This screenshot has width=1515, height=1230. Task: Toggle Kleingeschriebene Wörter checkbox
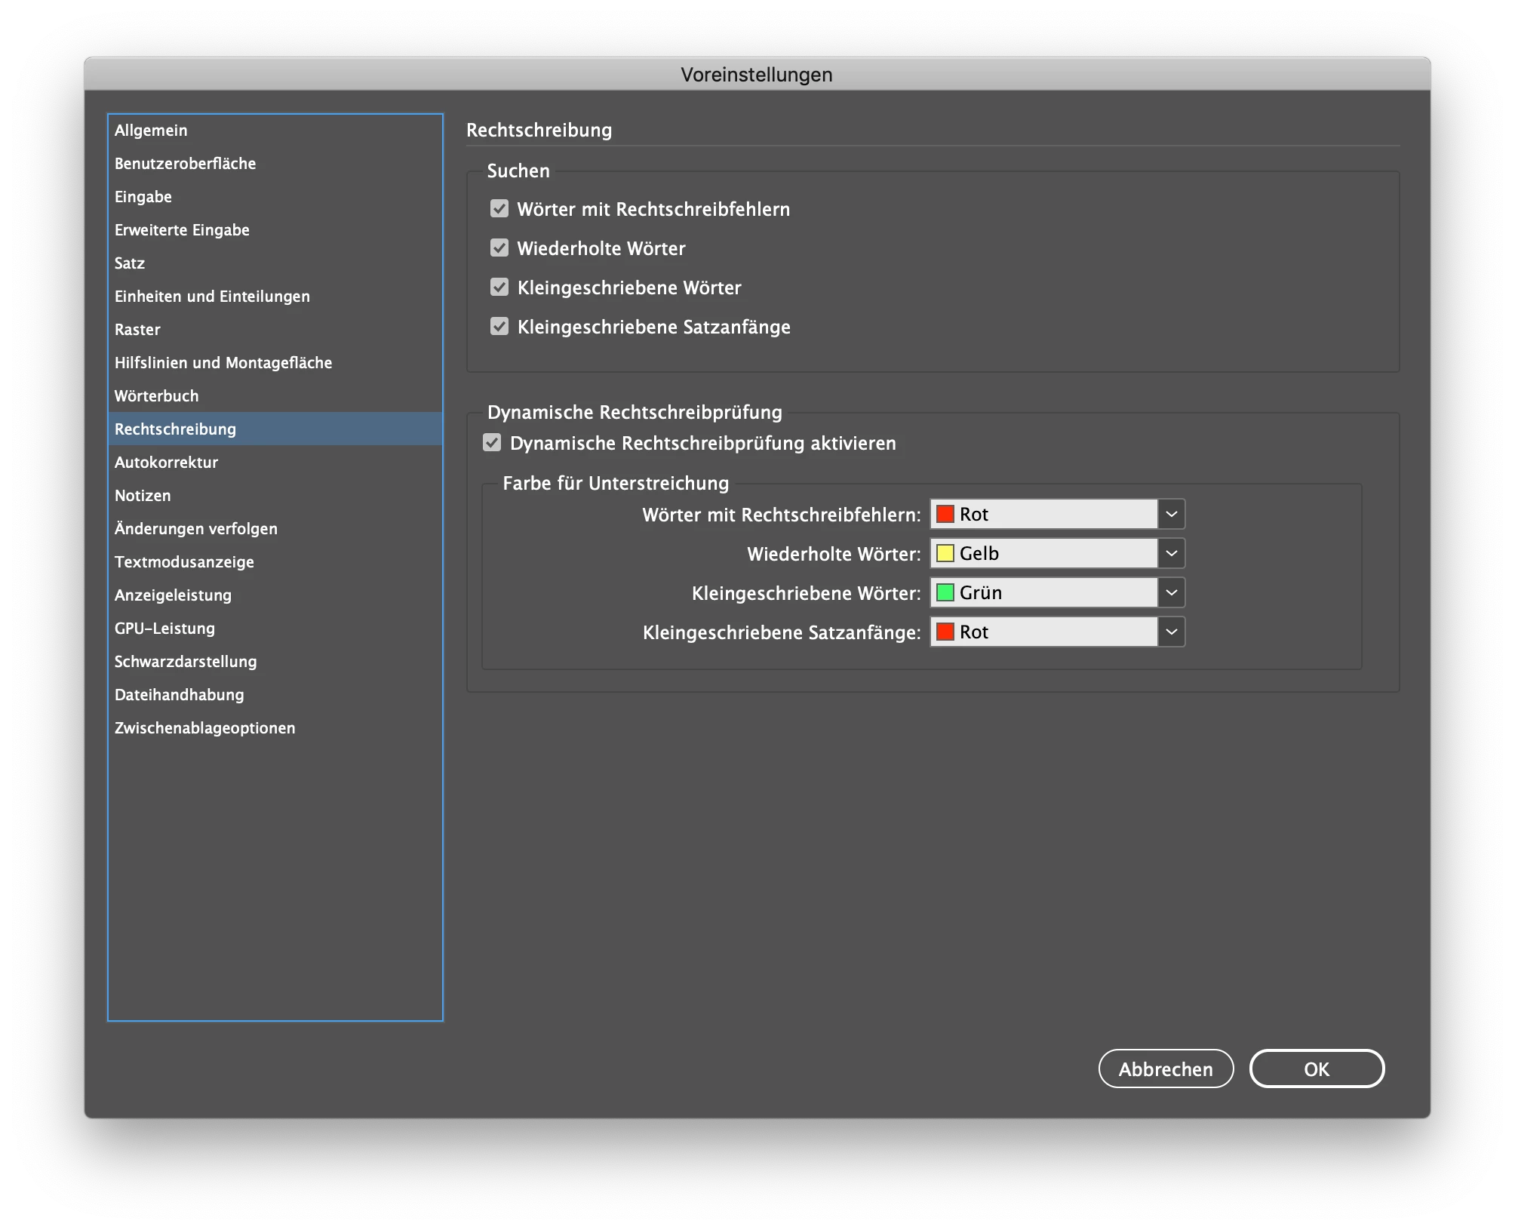pyautogui.click(x=499, y=288)
